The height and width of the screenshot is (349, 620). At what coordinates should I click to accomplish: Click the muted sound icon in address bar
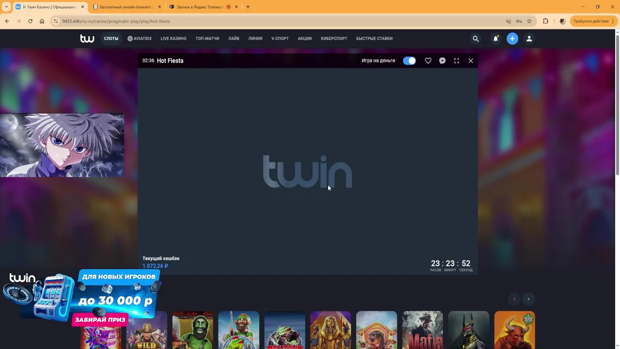(x=508, y=21)
